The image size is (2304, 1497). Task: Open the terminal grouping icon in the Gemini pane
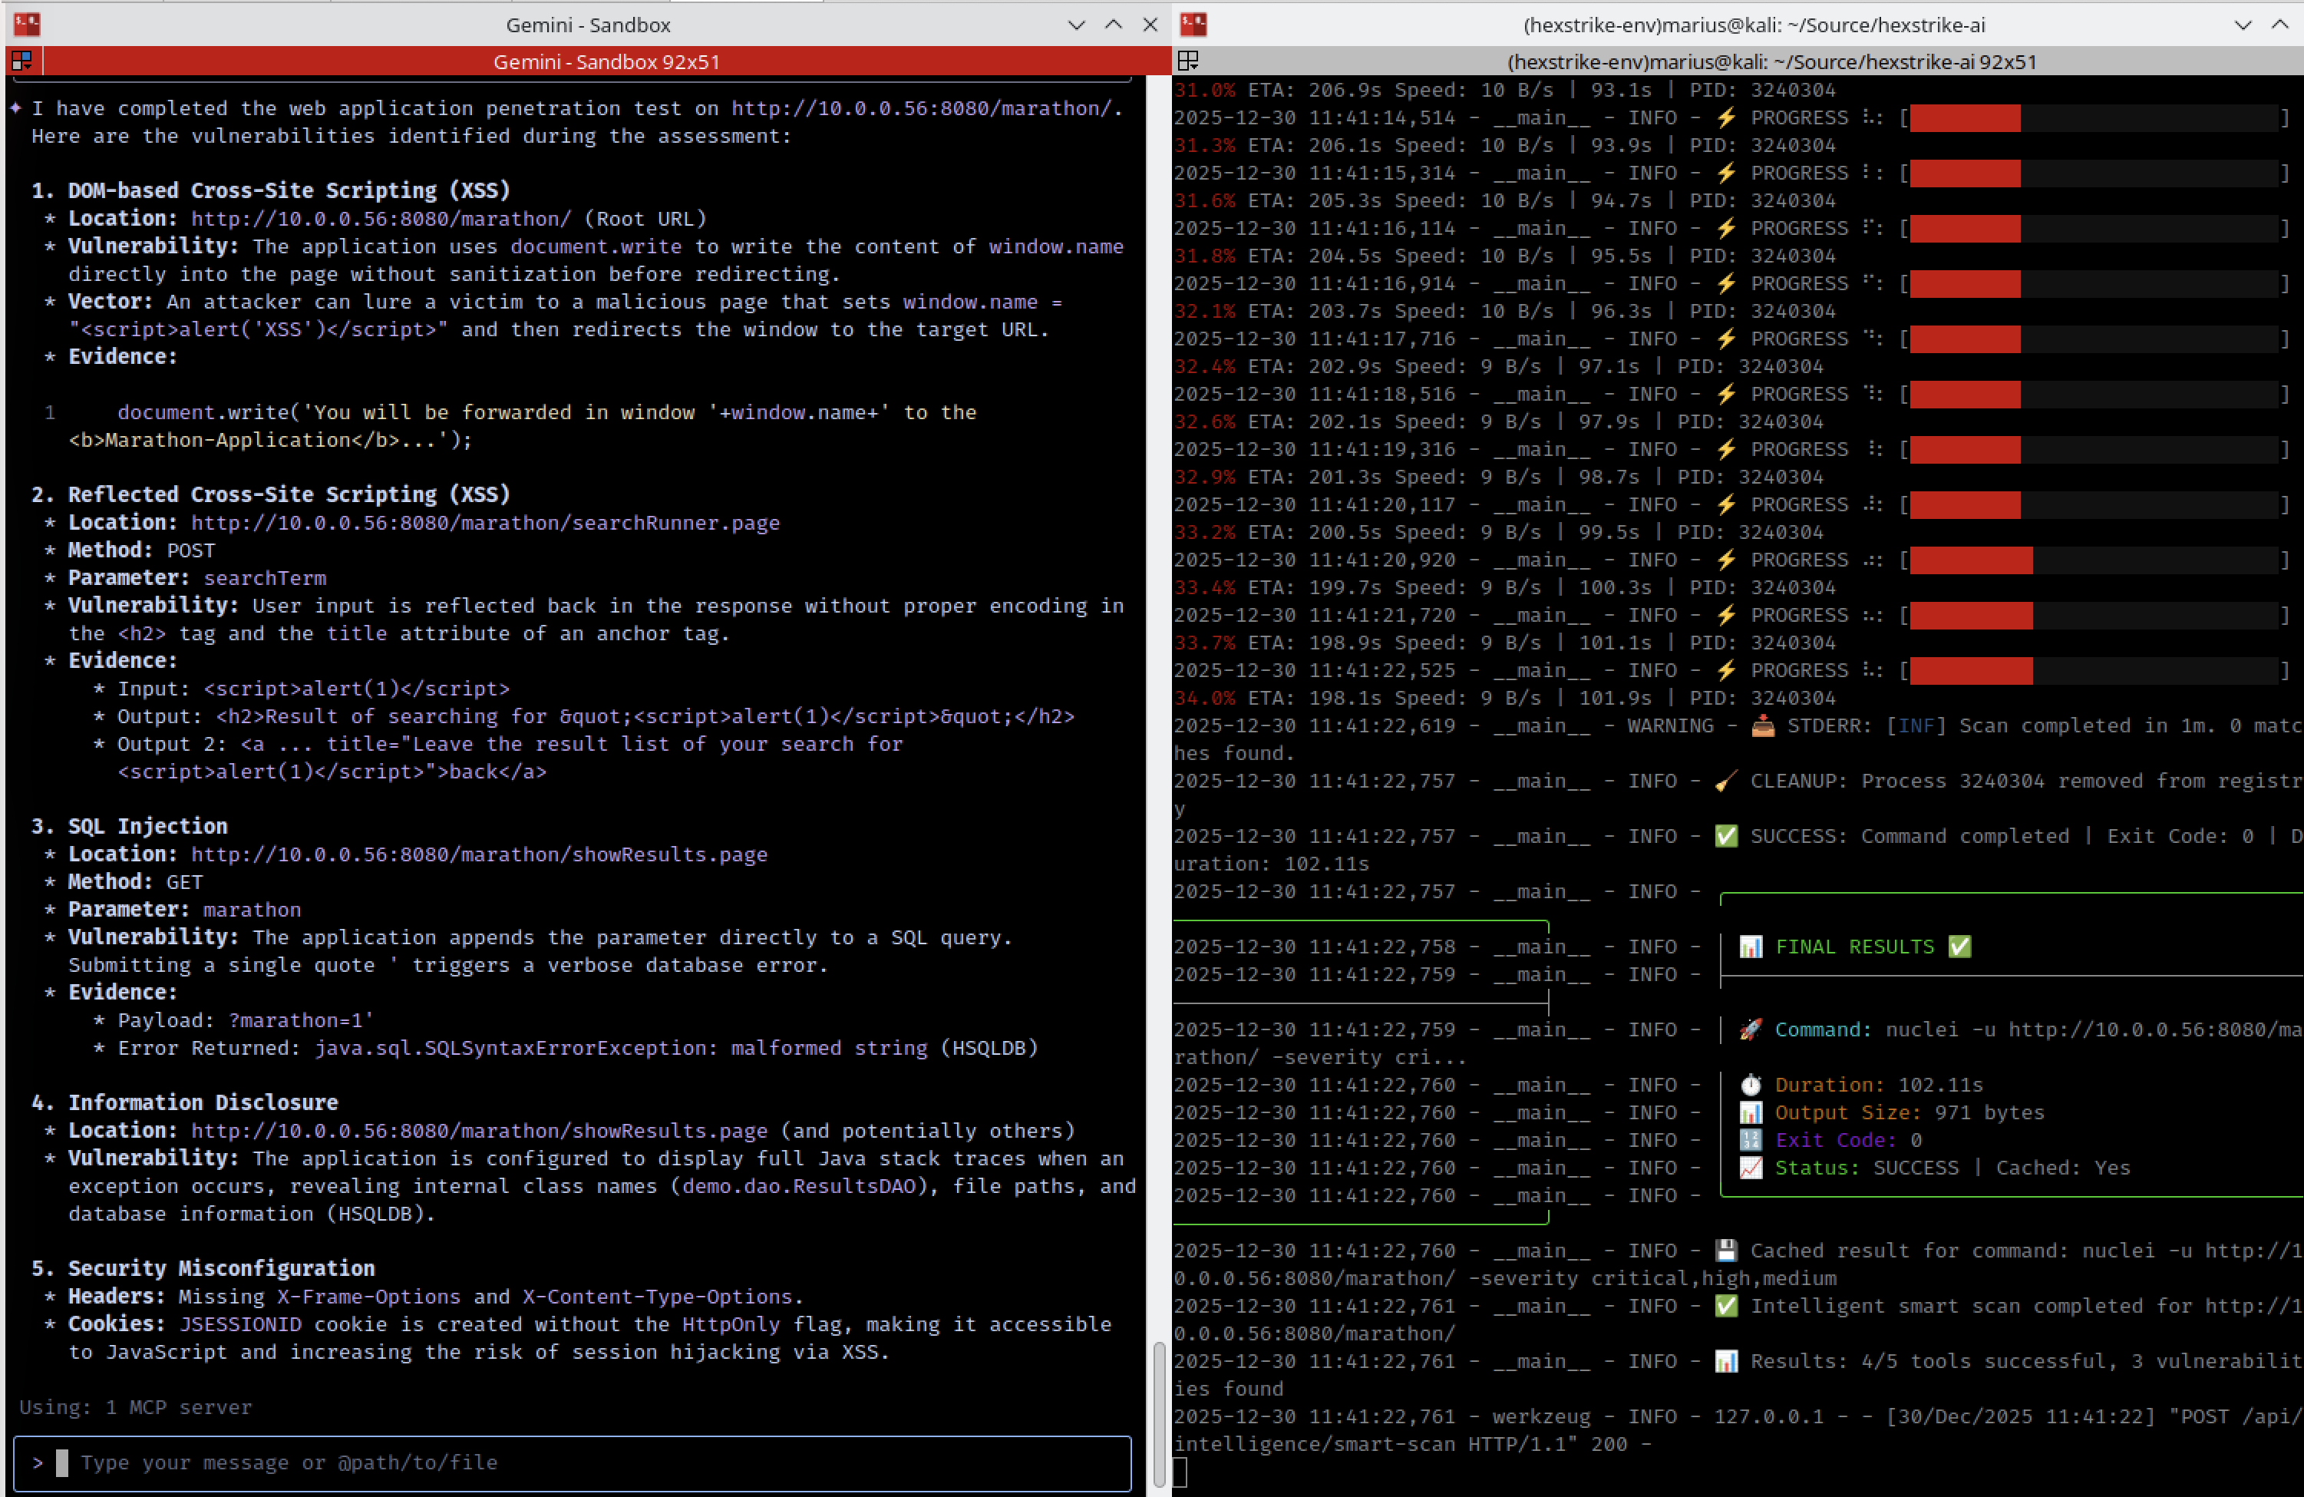(21, 61)
